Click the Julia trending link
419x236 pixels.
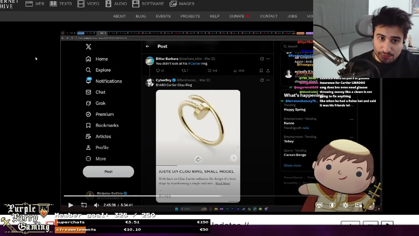(x=306, y=128)
